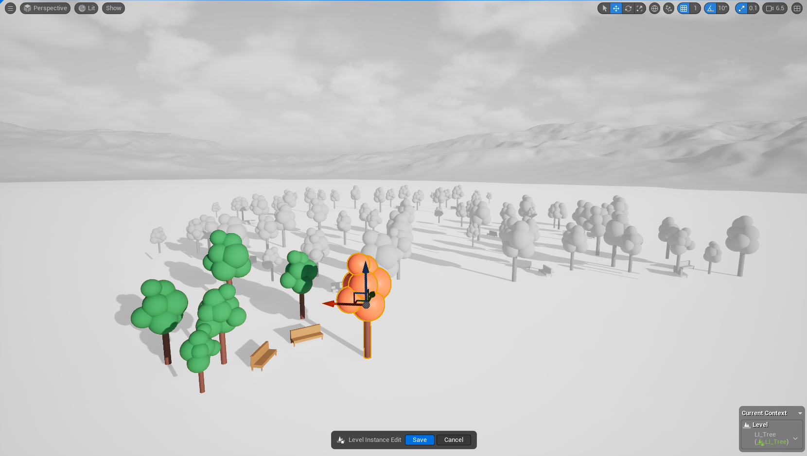Image resolution: width=807 pixels, height=456 pixels.
Task: Adjust the camera speed 6.5 control
Action: coord(775,8)
